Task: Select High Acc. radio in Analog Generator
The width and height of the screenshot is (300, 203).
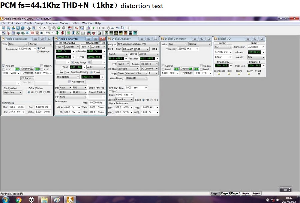Action: (x=38, y=52)
